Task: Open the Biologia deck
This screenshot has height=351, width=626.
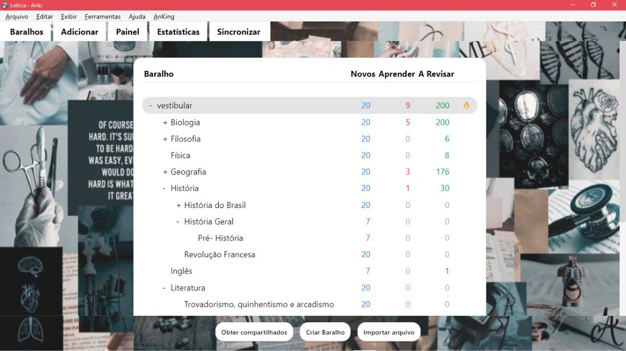Action: [185, 122]
